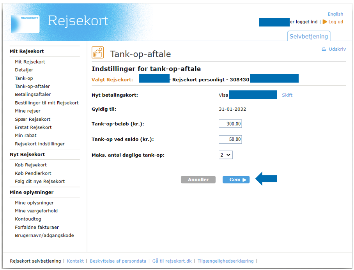
Task: Click the Udskriv printer icon
Action: [324, 49]
